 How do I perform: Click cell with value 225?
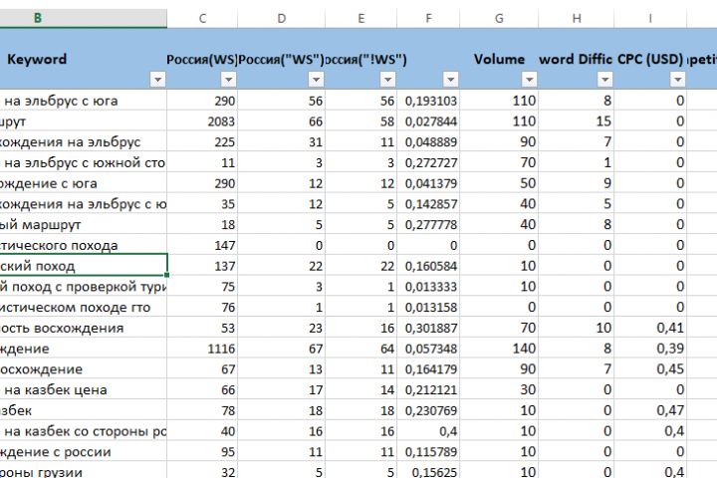click(202, 141)
